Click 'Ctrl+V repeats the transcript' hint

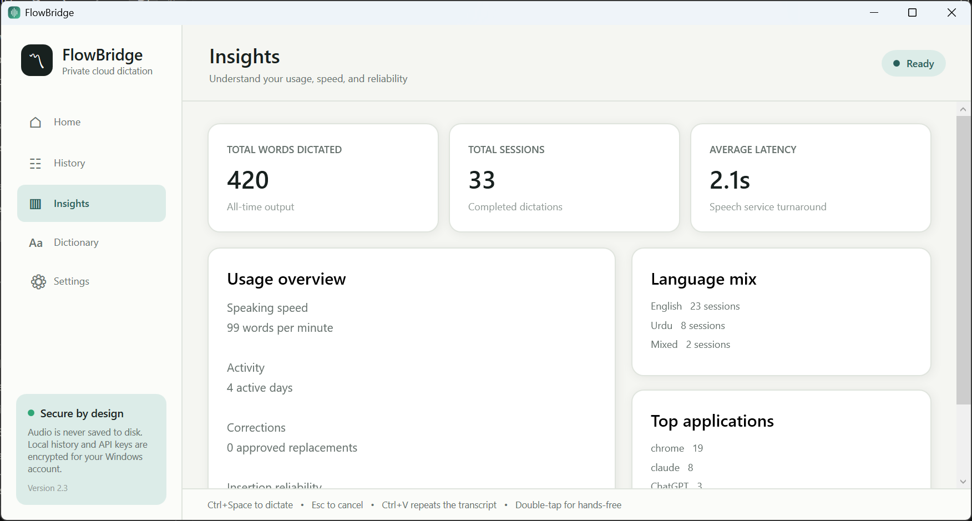(439, 505)
